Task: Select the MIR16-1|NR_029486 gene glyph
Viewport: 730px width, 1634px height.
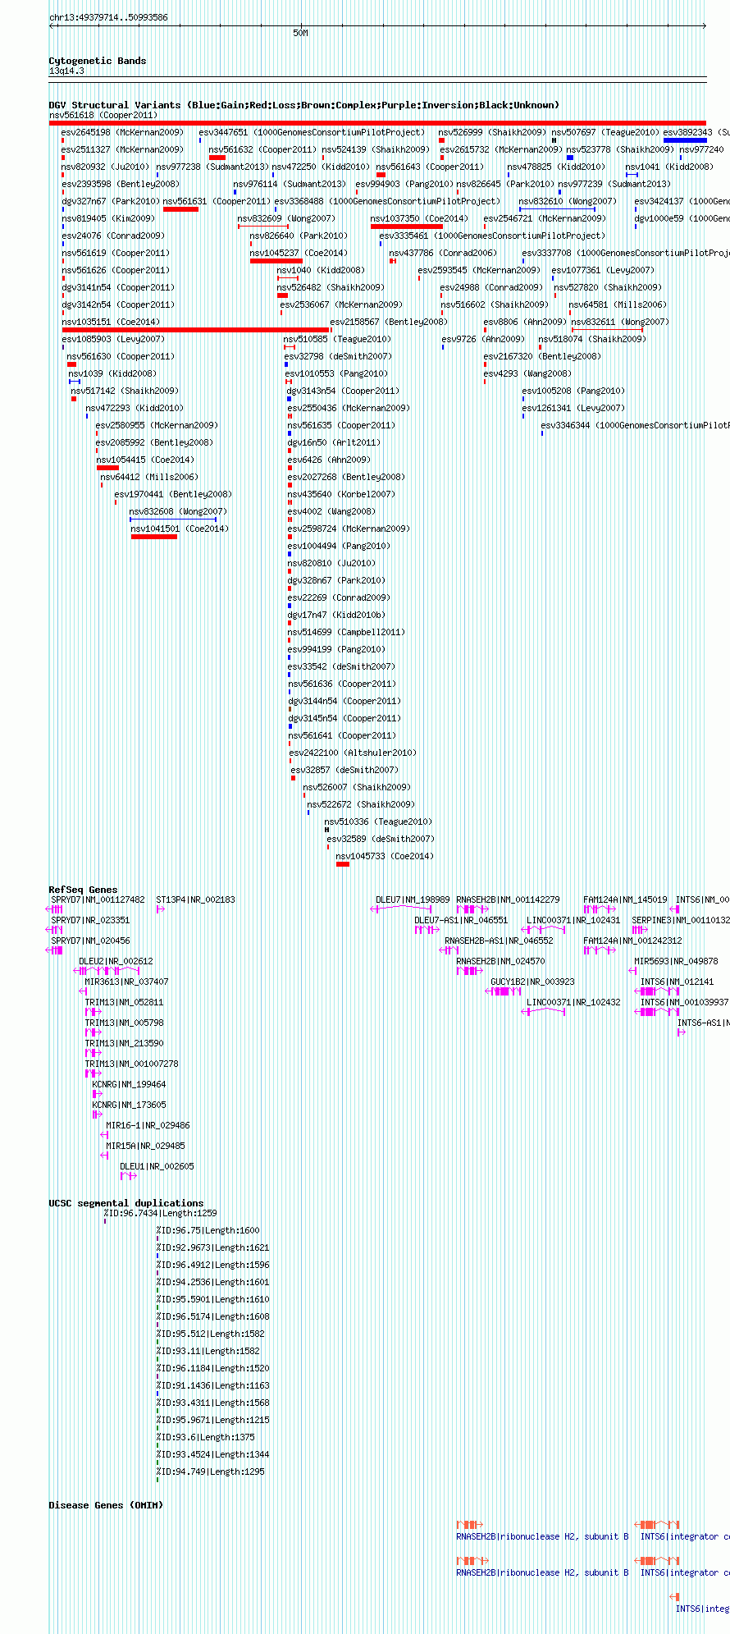Action: point(104,1135)
